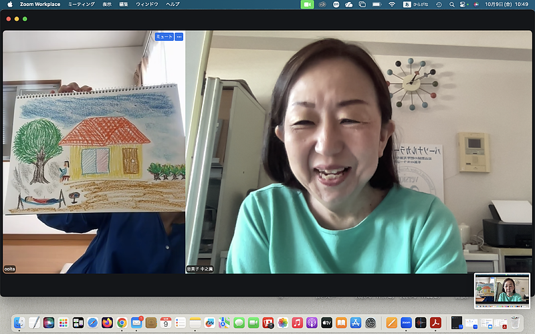Open the Zoom Workplace menu

40,5
